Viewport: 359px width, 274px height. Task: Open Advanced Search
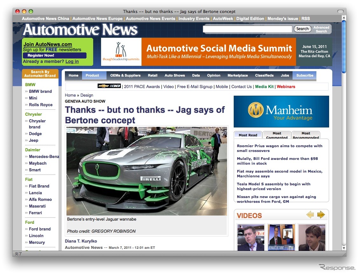321,29
